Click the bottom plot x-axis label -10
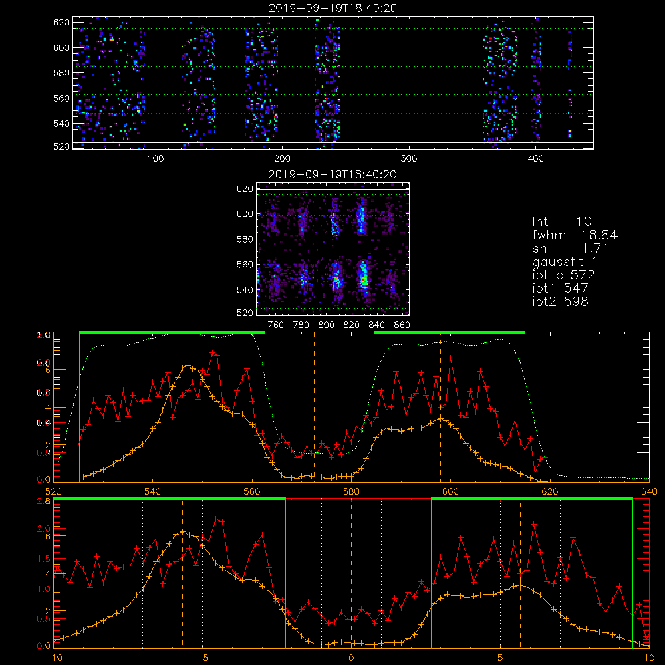 click(53, 658)
